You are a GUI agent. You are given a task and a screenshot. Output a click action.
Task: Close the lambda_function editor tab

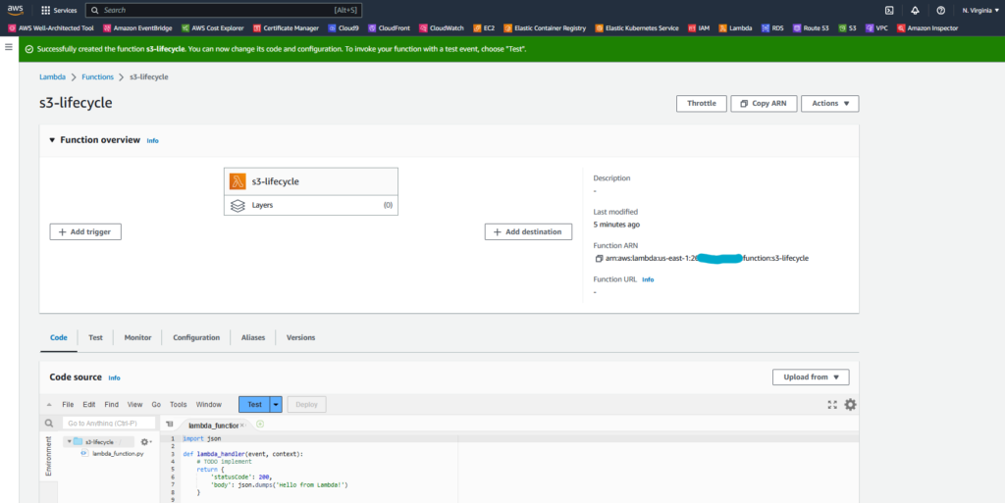pos(242,425)
